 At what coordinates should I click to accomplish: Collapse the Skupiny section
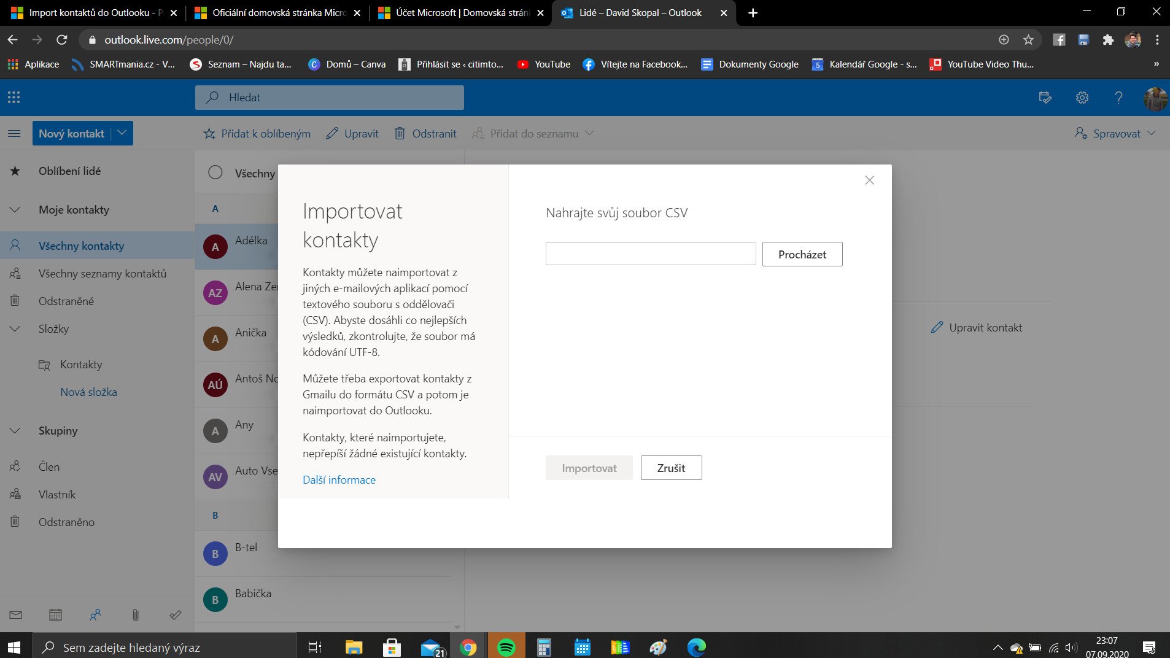point(15,430)
